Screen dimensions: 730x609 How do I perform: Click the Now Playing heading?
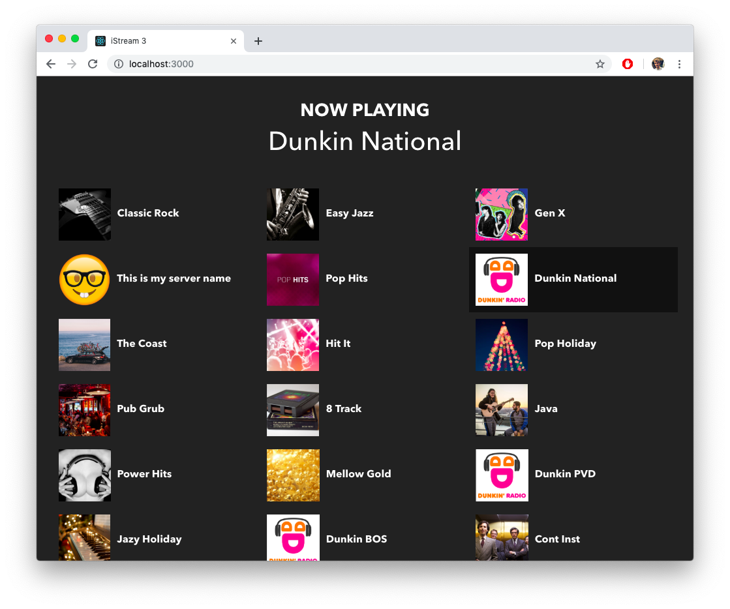point(365,110)
